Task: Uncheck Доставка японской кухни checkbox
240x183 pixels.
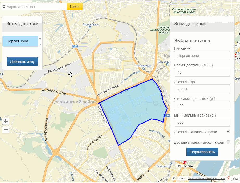Action: click(229, 132)
